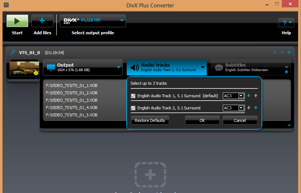This screenshot has width=301, height=193.
Task: Click the plus icon to add subtitles
Action: coord(286,72)
